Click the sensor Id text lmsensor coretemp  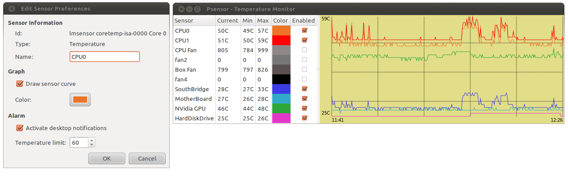tap(118, 33)
